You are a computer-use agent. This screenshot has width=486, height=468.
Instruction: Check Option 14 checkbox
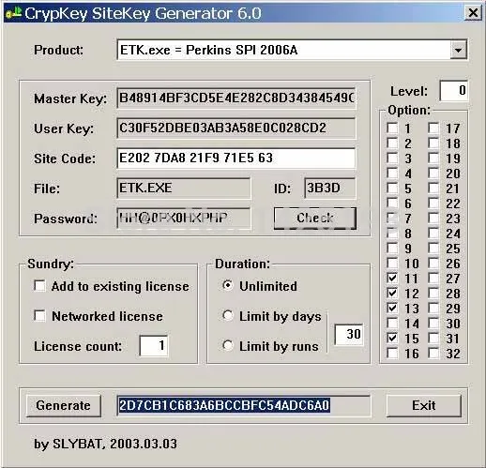[392, 323]
